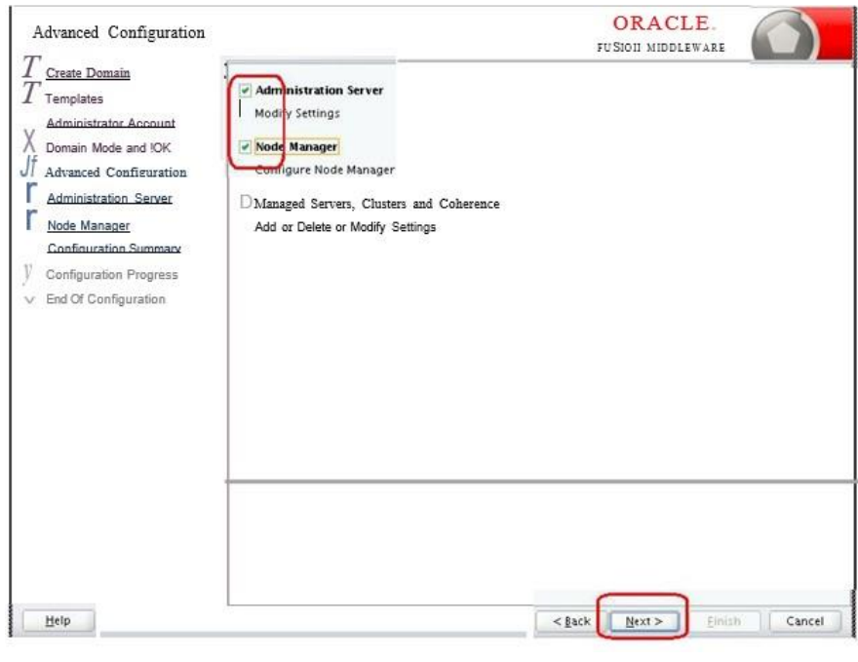Select the Templates step in the sidebar
Viewport: 858px width, 662px height.
tap(74, 99)
